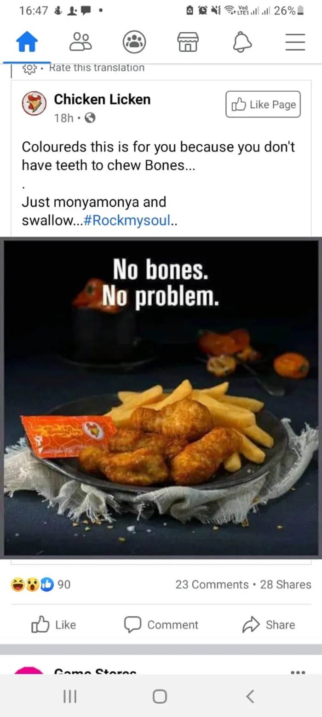Screen dimensions: 322x717
Task: Open the #Rockmysoul hashtag
Action: [x=127, y=221]
